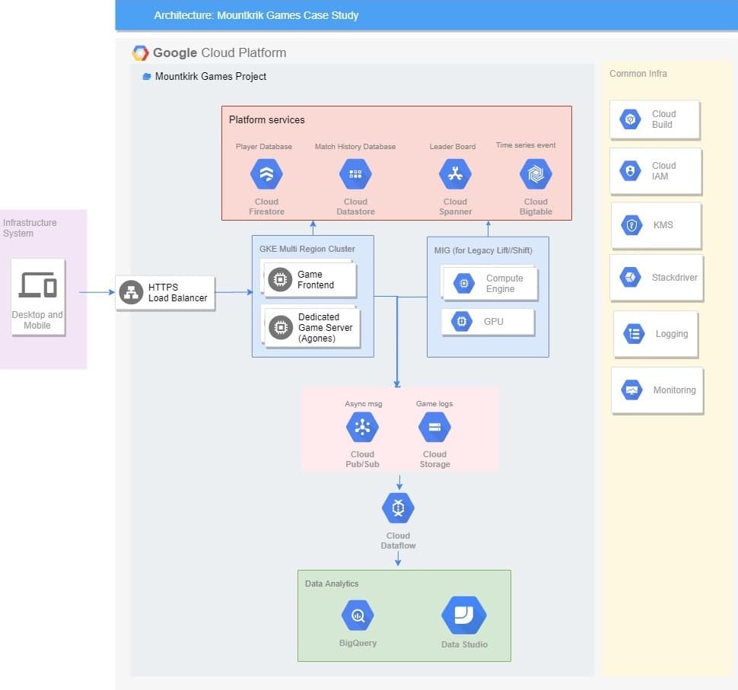Click the Cloud Firestore caption

pyautogui.click(x=266, y=207)
